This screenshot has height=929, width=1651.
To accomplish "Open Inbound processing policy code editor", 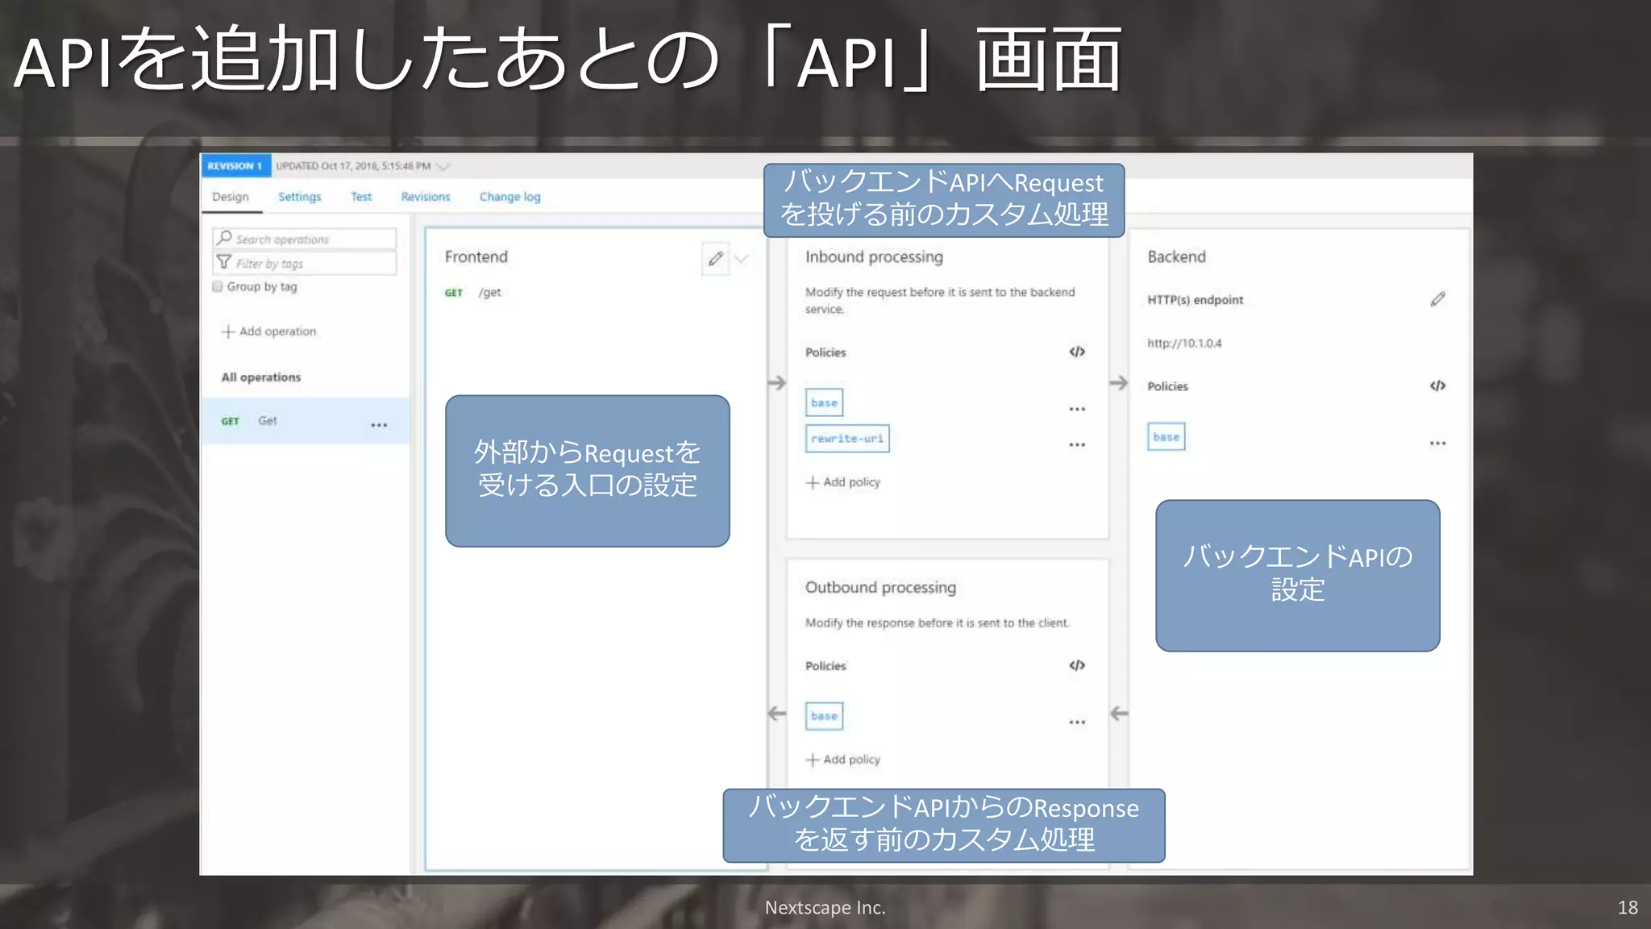I will (1077, 352).
